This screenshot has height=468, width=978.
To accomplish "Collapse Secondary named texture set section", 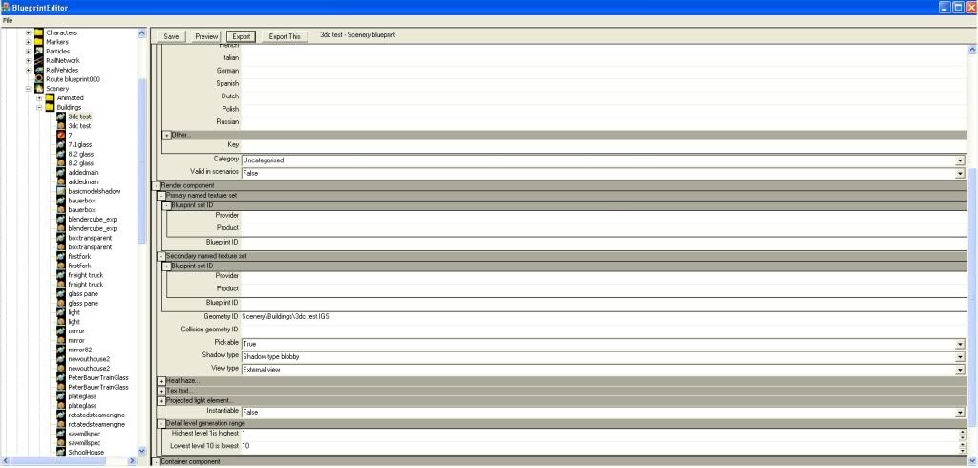I will pos(161,256).
